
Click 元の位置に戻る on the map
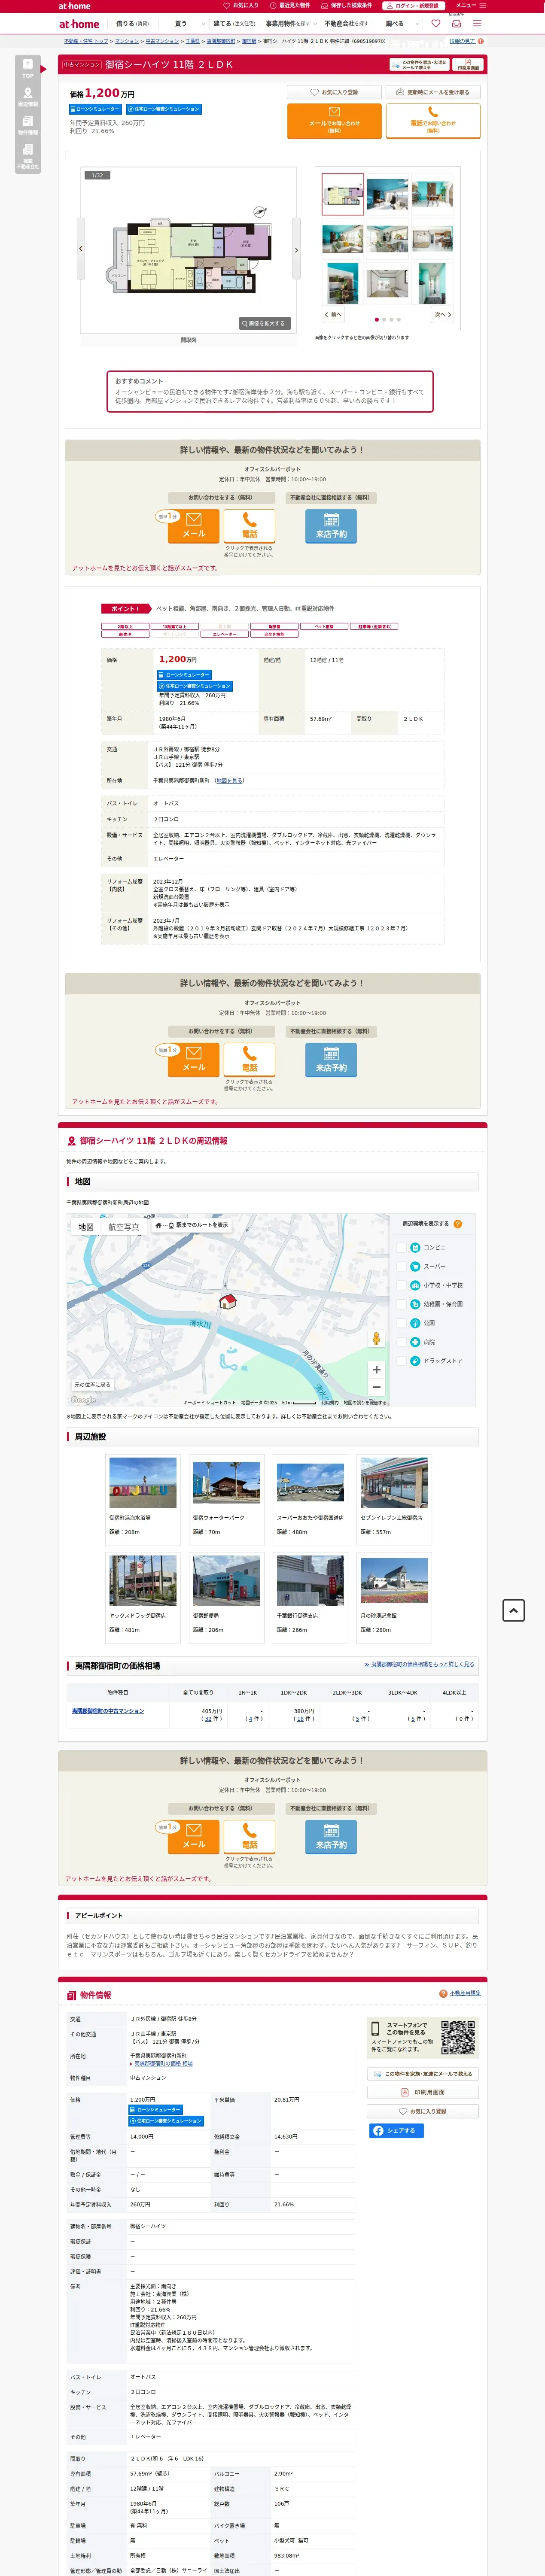tap(92, 1385)
